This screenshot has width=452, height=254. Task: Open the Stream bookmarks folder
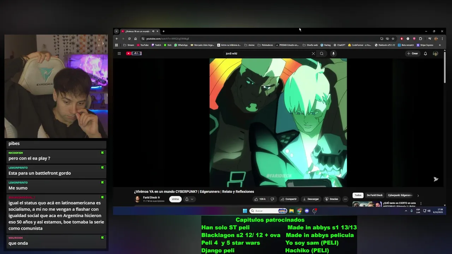click(129, 45)
